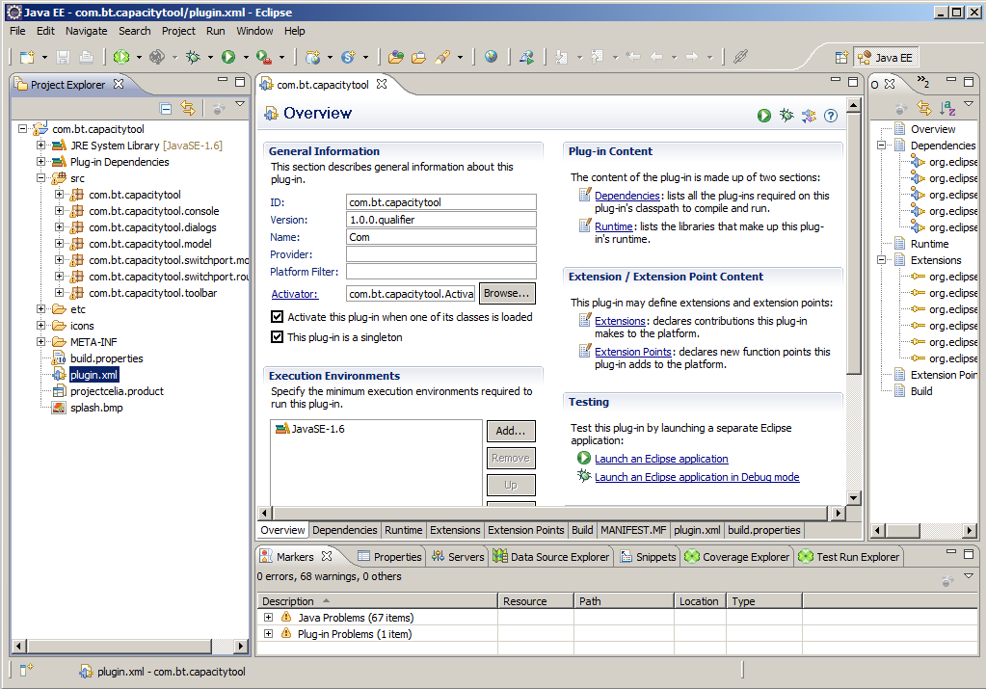Screen dimensions: 986x689
Task: Click the Open Task folder toolbar icon
Action: 419,57
